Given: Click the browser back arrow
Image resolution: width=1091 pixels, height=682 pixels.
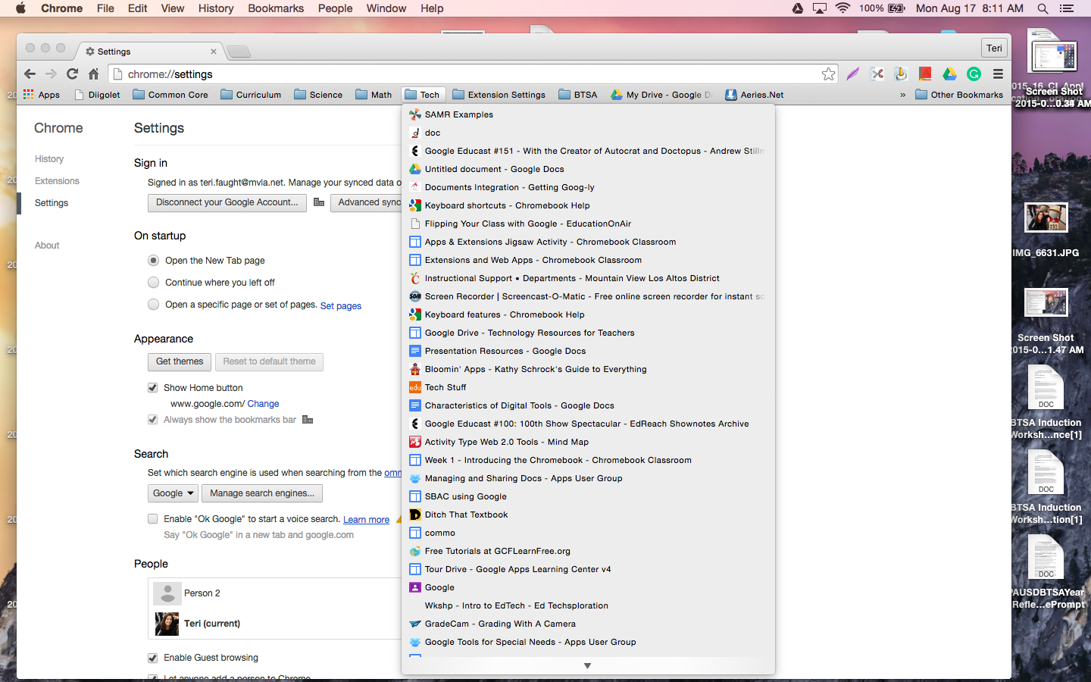Looking at the screenshot, I should coord(30,74).
